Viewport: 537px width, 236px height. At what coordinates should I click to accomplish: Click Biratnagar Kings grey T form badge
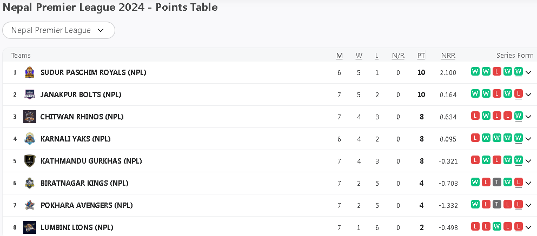497,182
